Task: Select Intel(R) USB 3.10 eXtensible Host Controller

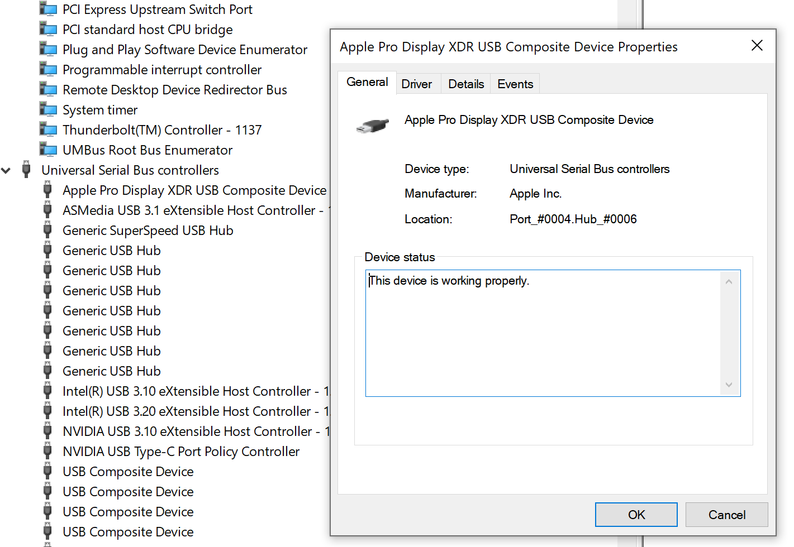Action: (196, 391)
